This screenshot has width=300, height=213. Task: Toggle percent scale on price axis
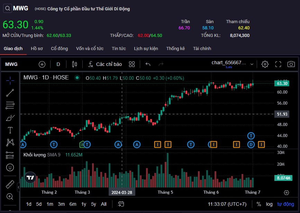pos(258,204)
